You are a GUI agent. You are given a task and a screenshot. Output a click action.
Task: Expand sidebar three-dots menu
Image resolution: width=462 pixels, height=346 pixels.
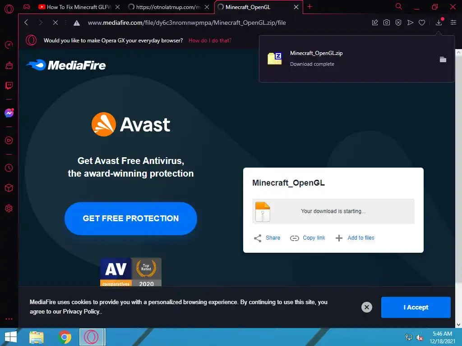[9, 319]
